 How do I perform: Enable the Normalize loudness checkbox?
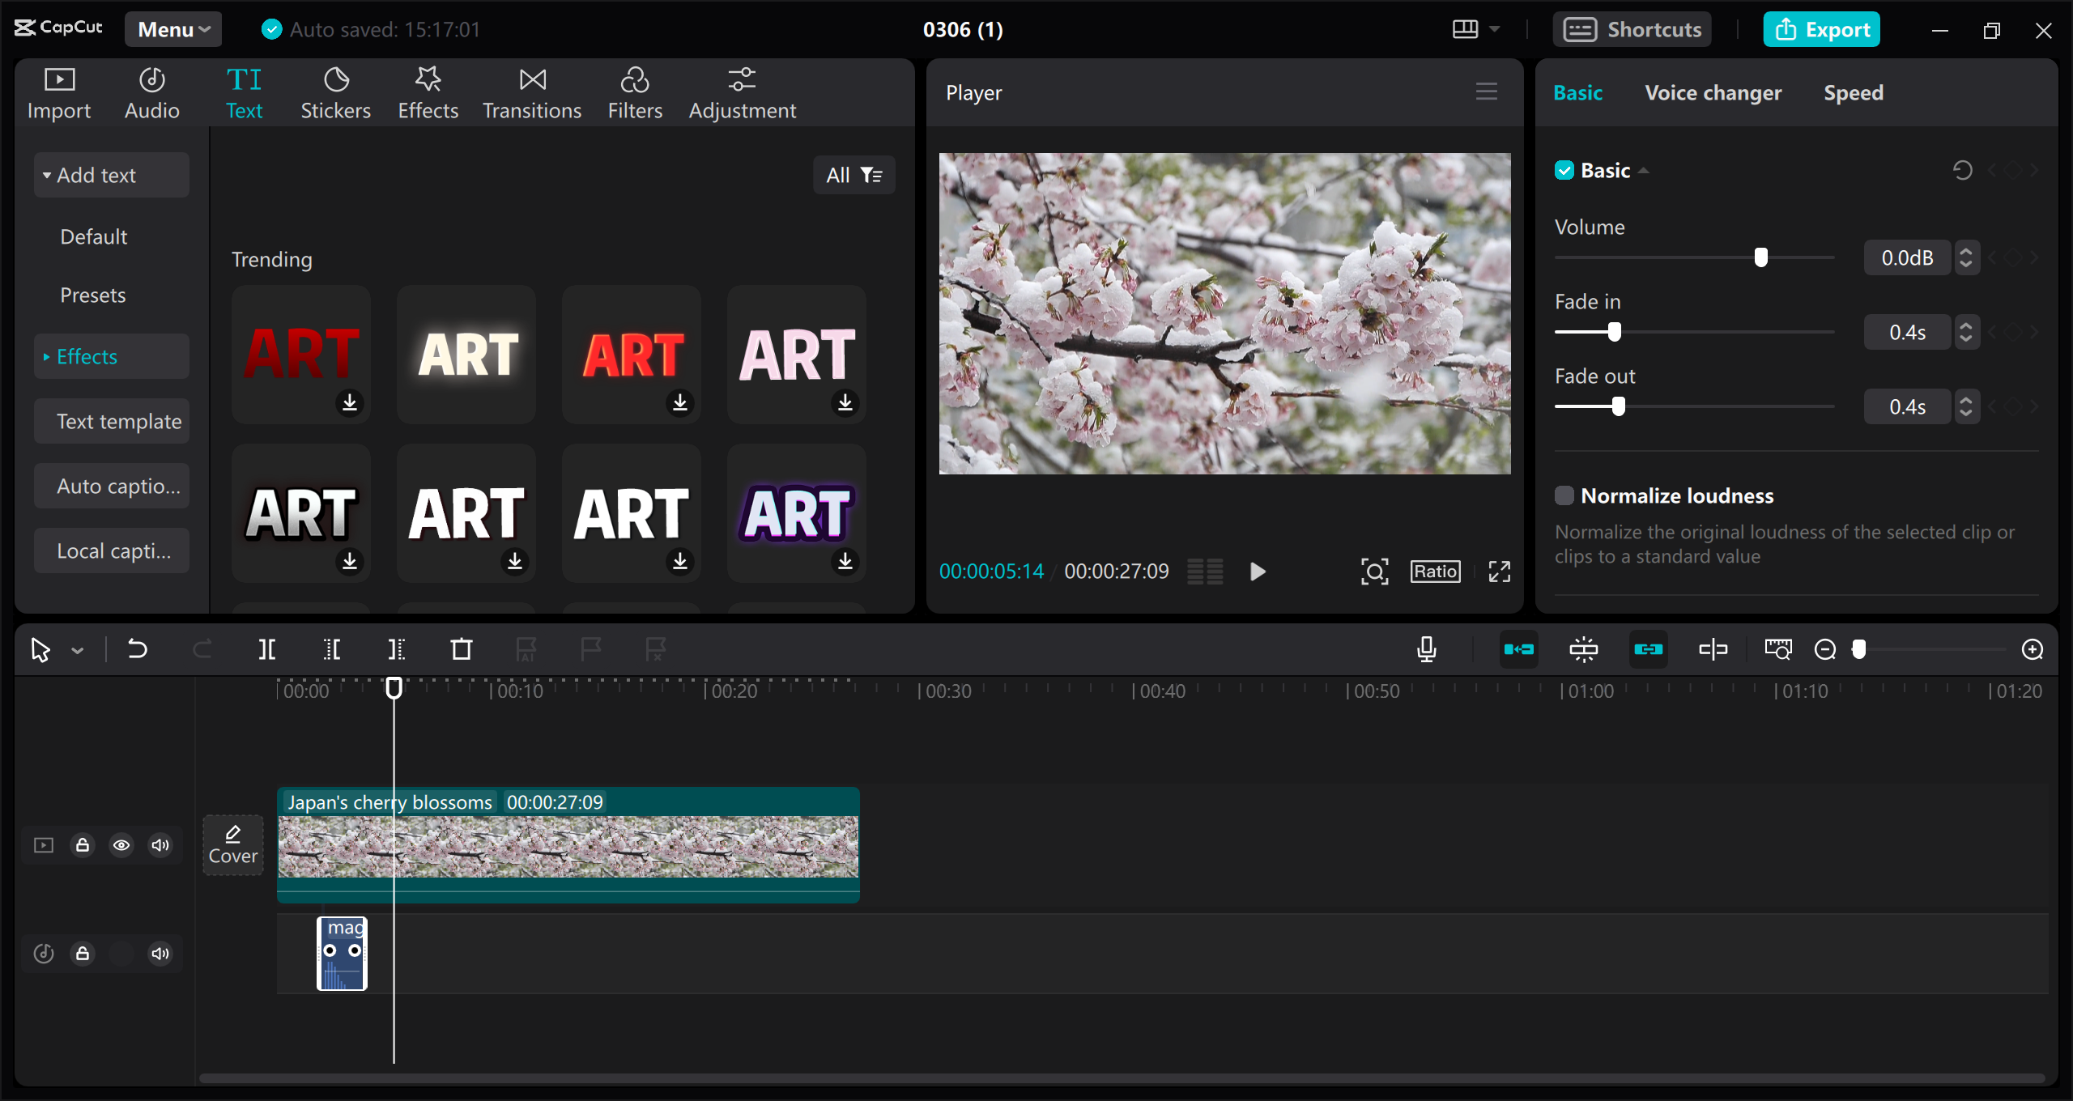pyautogui.click(x=1564, y=495)
